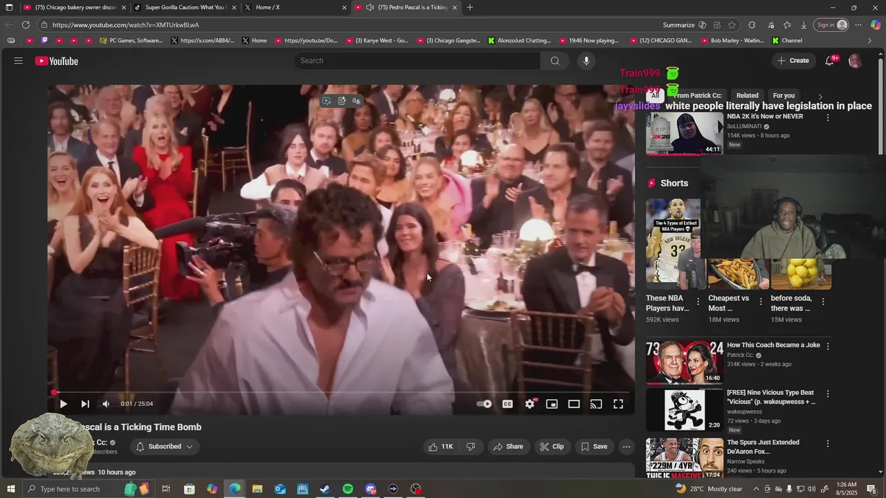886x498 pixels.
Task: Open NBA 2K It's Now or NEVER thumbnail
Action: 685,133
